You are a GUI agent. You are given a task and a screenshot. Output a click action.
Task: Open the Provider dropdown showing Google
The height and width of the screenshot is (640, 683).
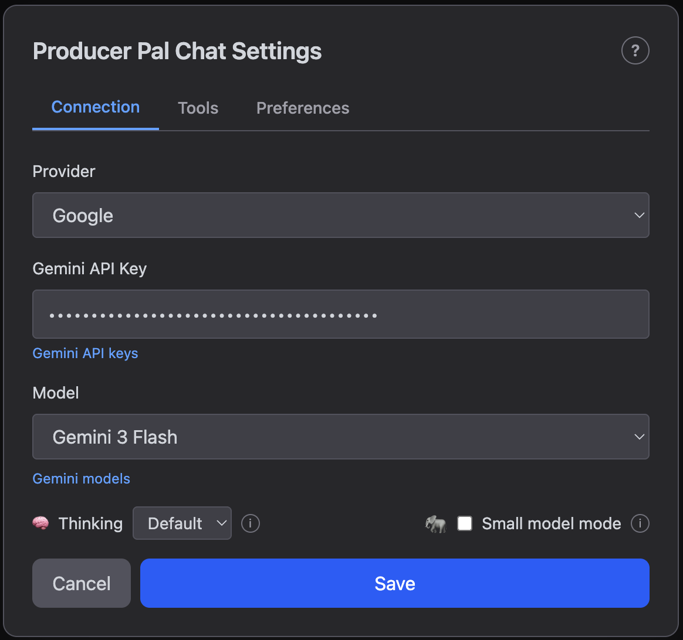point(340,215)
